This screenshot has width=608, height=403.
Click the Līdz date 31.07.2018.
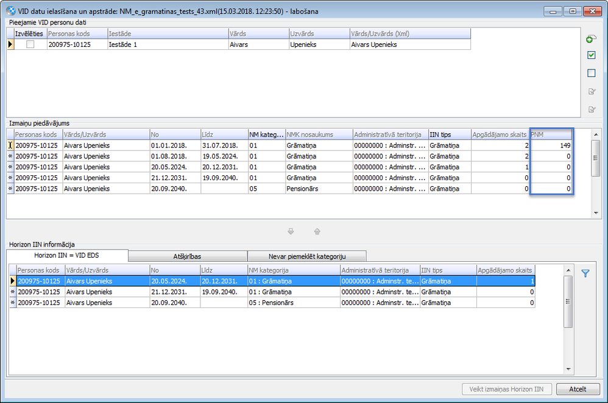point(224,145)
